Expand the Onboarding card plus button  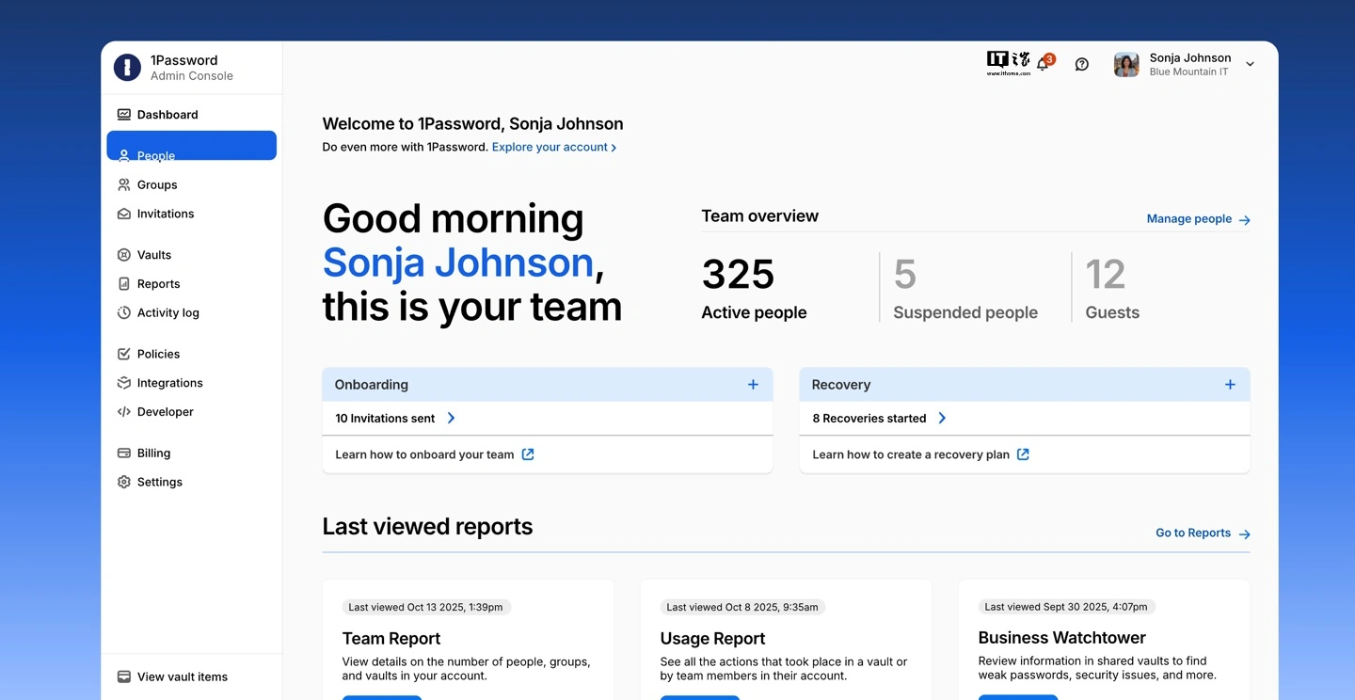(x=753, y=385)
